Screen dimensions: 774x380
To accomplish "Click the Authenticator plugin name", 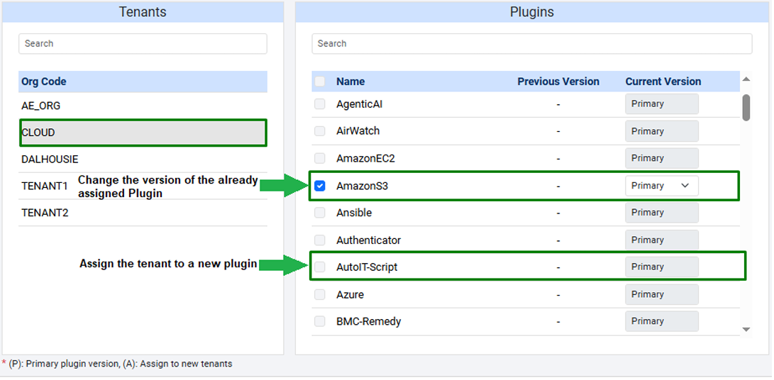I will 368,240.
